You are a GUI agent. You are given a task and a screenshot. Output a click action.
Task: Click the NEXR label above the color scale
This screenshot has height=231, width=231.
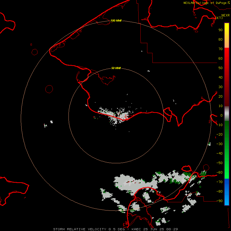click(226, 15)
